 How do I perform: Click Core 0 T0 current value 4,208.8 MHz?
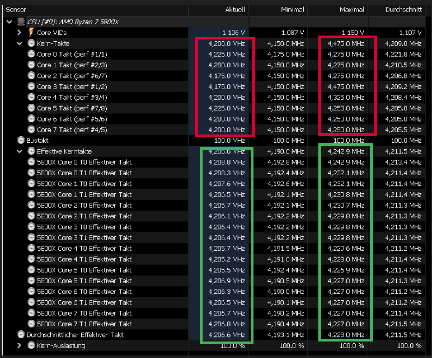pos(227,162)
